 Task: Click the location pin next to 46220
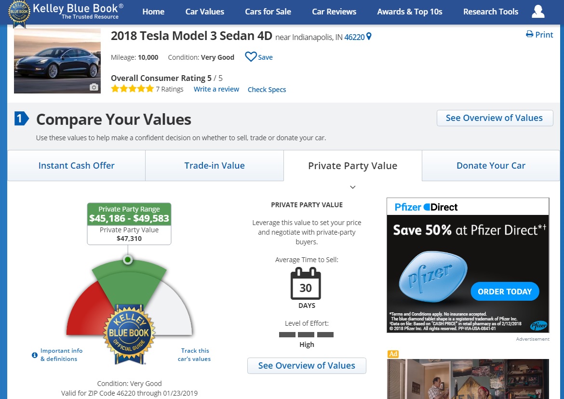coord(369,37)
